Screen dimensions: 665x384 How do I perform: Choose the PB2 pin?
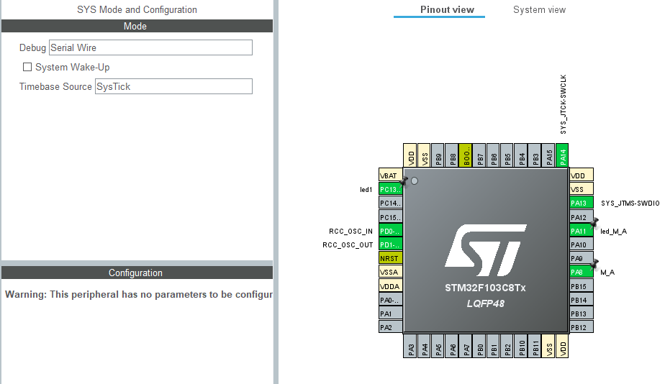pos(507,346)
